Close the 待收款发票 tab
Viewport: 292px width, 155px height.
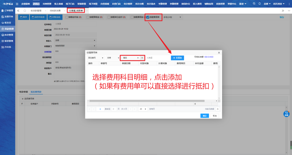(x=65, y=11)
